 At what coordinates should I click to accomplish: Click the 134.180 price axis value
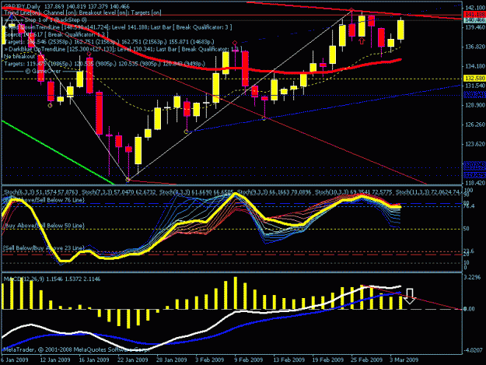click(475, 66)
